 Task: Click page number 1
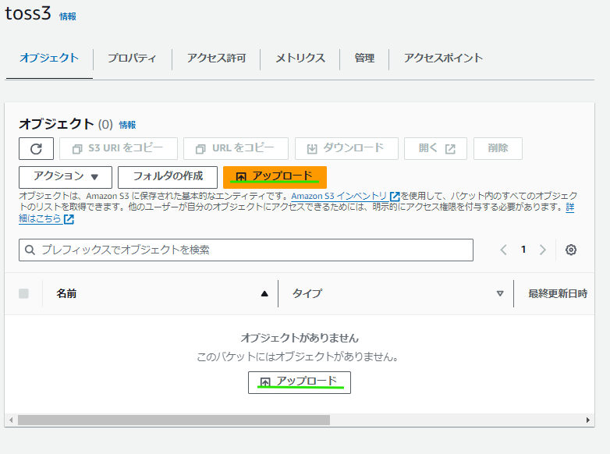point(523,250)
